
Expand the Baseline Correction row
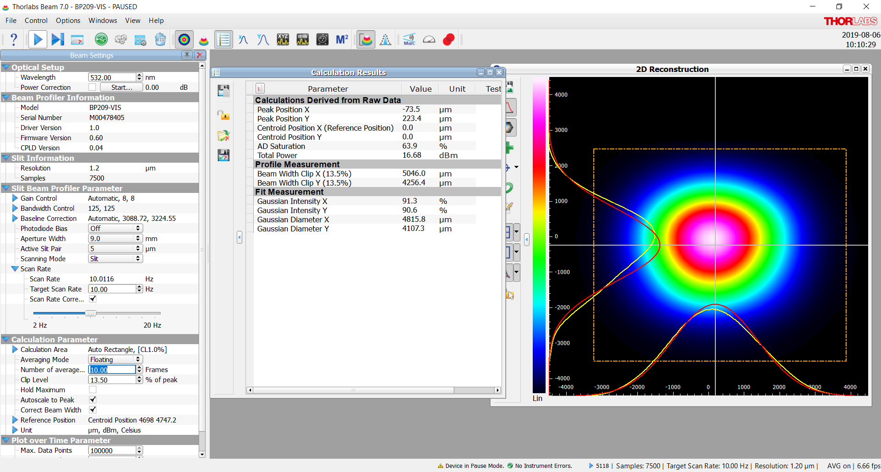tap(15, 219)
